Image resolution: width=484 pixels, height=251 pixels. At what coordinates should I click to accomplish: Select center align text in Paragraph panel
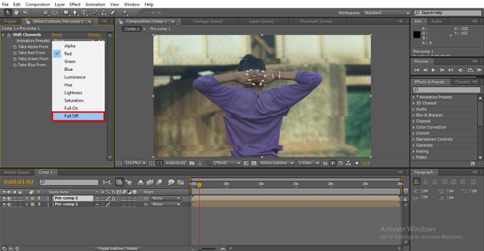426,181
